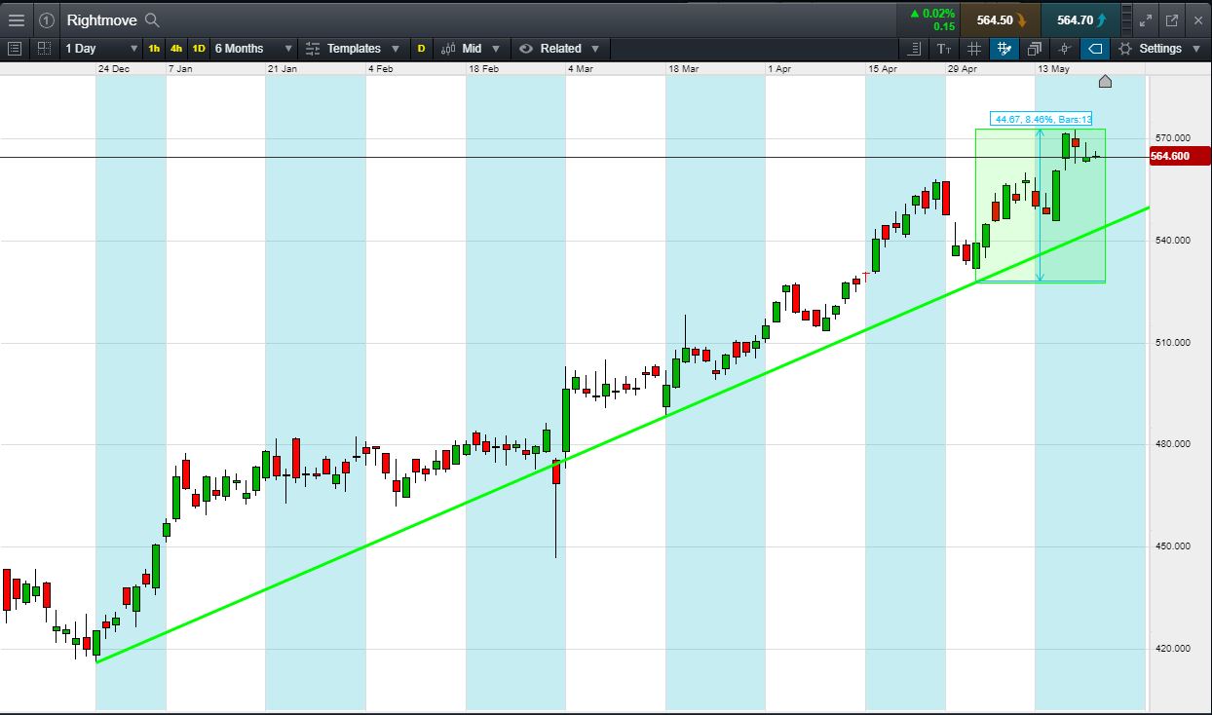Click the right-aligned scale lines icon
The height and width of the screenshot is (715, 1212).
pos(914,48)
